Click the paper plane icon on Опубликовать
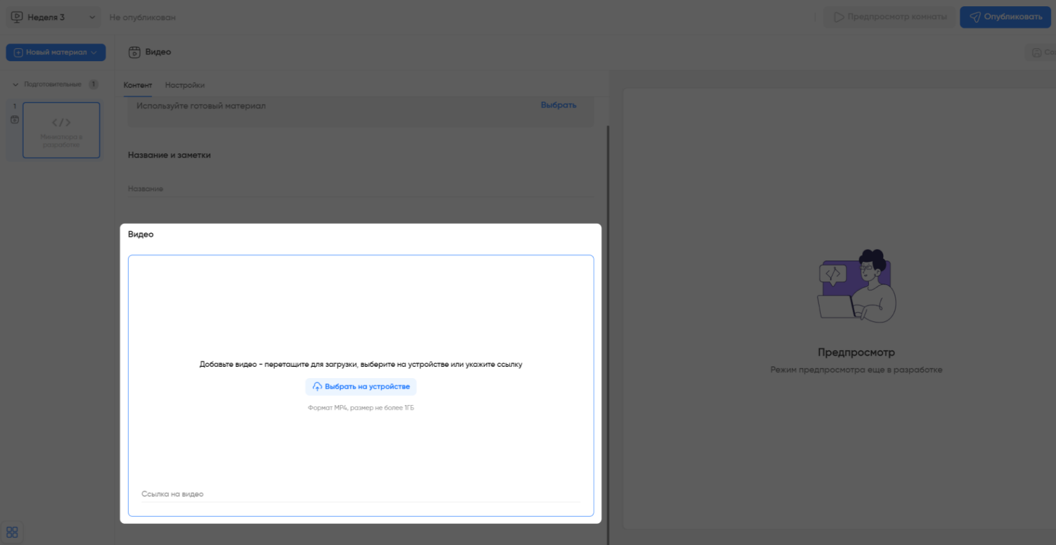 975,17
